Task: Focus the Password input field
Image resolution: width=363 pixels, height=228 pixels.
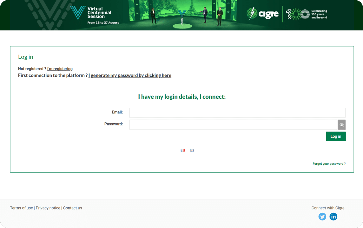Action: pyautogui.click(x=233, y=125)
